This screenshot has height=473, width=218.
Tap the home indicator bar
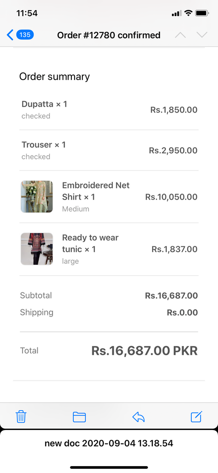pos(109,467)
